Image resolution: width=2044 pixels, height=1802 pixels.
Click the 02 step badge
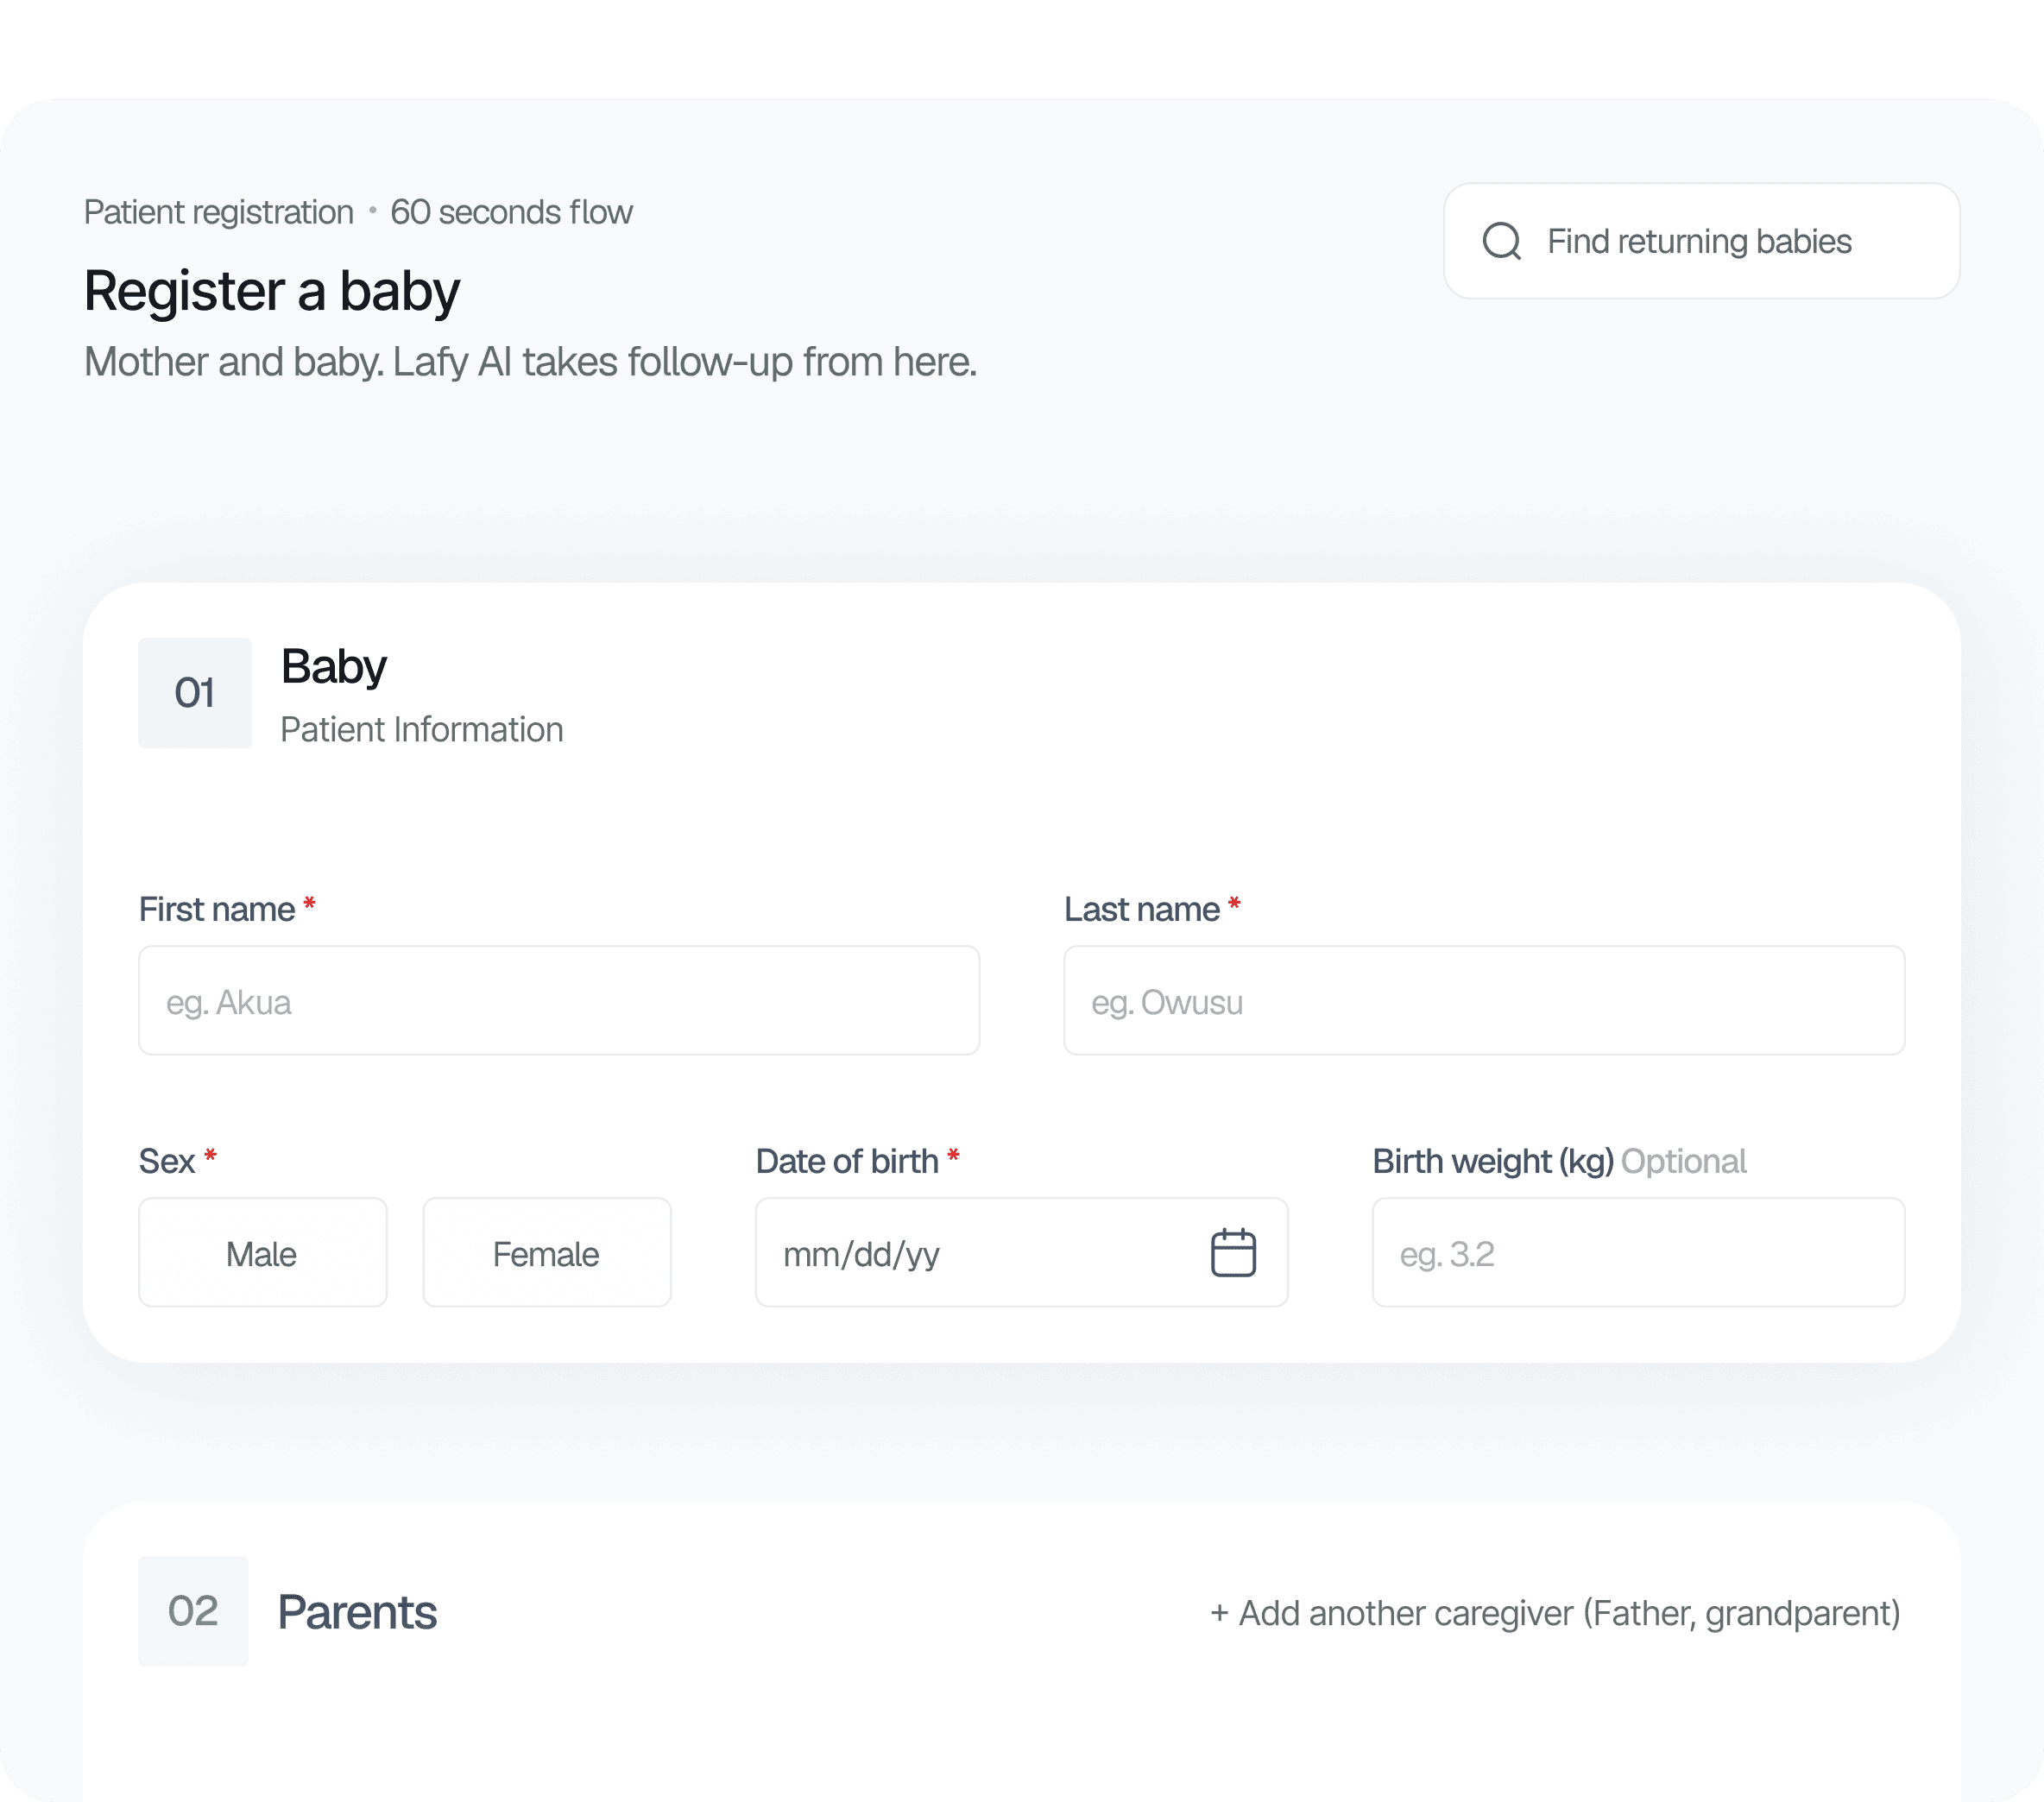pos(193,1611)
